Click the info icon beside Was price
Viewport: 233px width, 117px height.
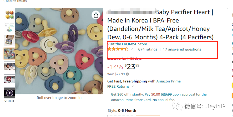pos(127,74)
